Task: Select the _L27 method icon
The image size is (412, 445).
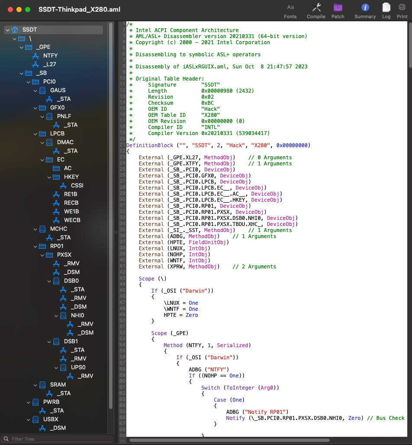Action: (x=35, y=64)
